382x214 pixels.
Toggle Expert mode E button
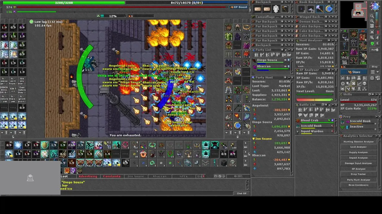click(x=377, y=44)
